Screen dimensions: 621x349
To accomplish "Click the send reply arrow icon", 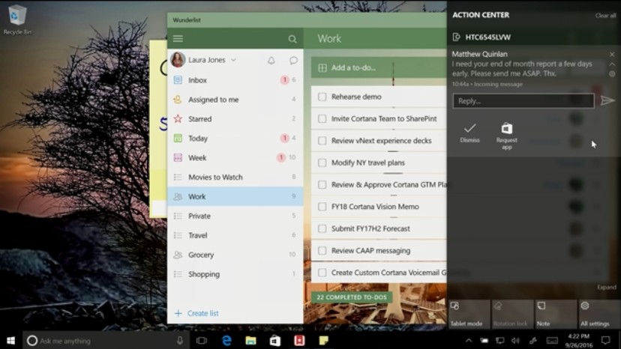I will pos(607,100).
